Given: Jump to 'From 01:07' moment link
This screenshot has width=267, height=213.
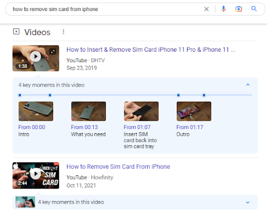Looking at the screenshot, I should coord(137,127).
